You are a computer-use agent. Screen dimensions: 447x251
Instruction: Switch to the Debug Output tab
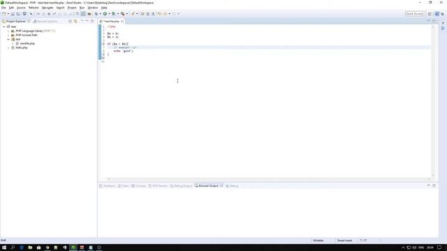coord(181,186)
